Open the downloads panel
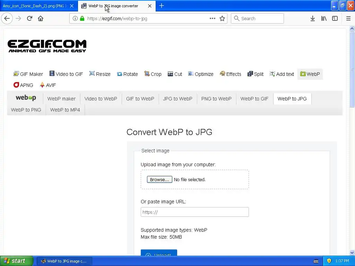Viewport: 355px width, 266px height. tap(313, 18)
